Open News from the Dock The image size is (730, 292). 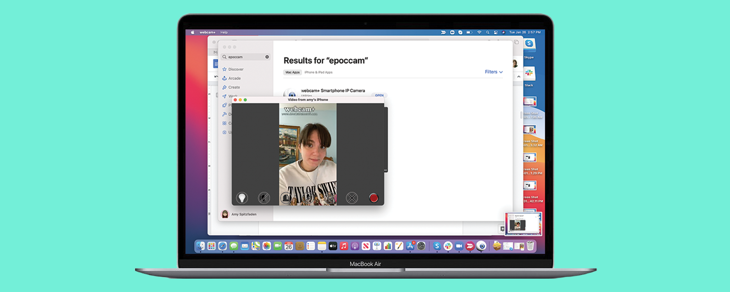(x=366, y=246)
